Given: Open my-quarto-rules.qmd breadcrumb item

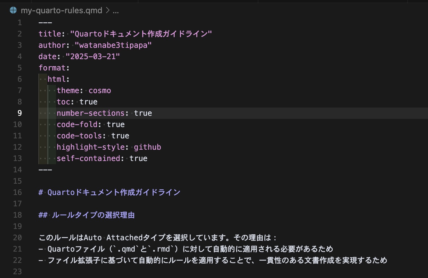Looking at the screenshot, I should (61, 11).
